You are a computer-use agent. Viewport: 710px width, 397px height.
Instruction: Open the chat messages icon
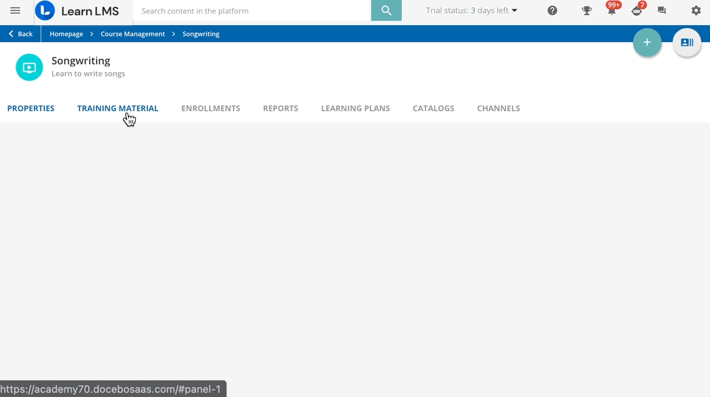click(662, 11)
